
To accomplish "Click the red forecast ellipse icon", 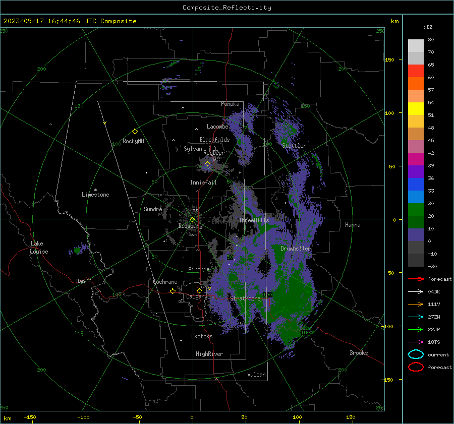I will coord(416,367).
